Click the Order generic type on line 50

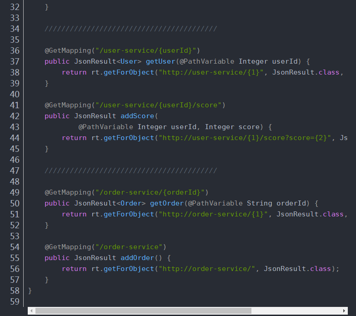coord(131,203)
